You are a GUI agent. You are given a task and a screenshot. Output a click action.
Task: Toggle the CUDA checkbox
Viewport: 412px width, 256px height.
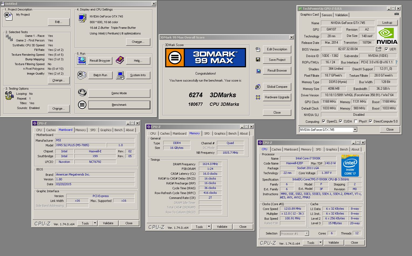click(341, 121)
